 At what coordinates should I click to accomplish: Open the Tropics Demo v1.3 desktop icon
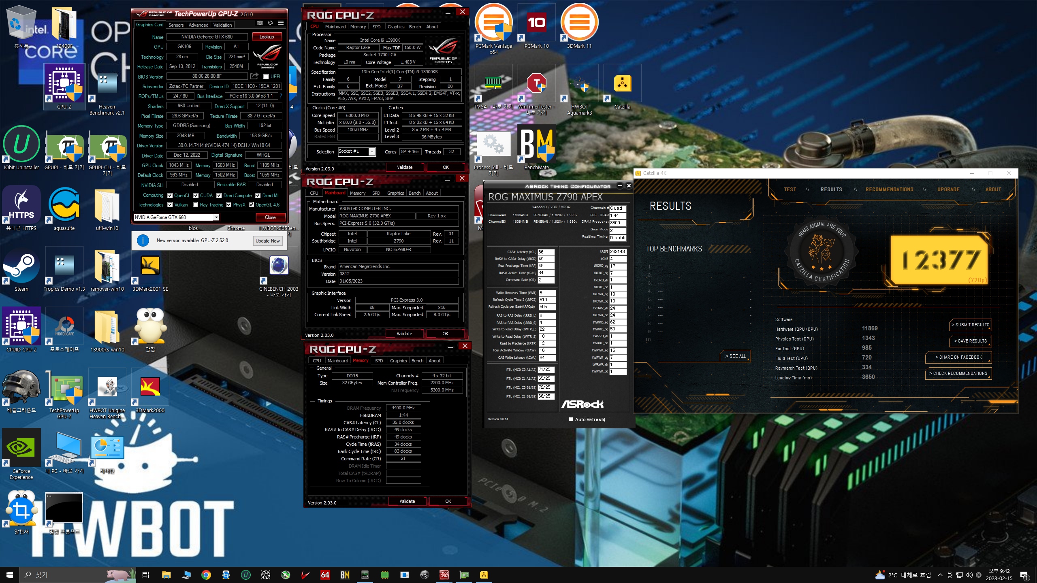pyautogui.click(x=64, y=269)
